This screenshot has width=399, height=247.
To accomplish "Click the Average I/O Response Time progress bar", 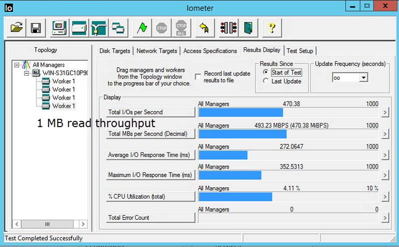I will (288, 155).
